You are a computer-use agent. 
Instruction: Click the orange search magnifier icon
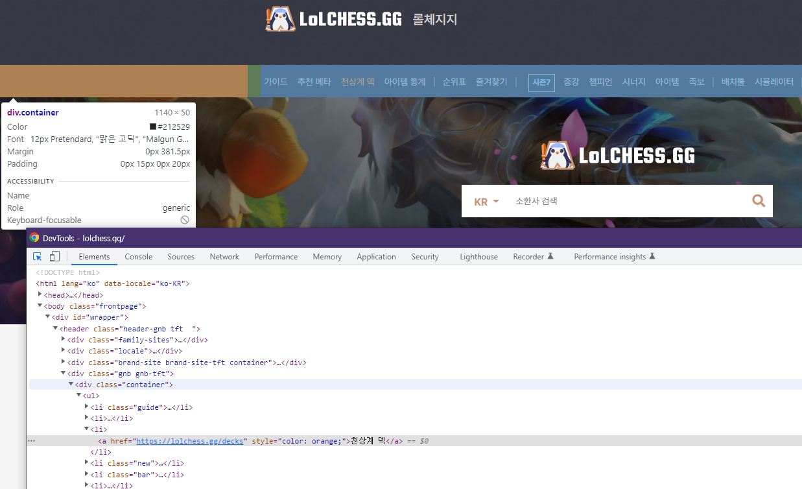759,201
